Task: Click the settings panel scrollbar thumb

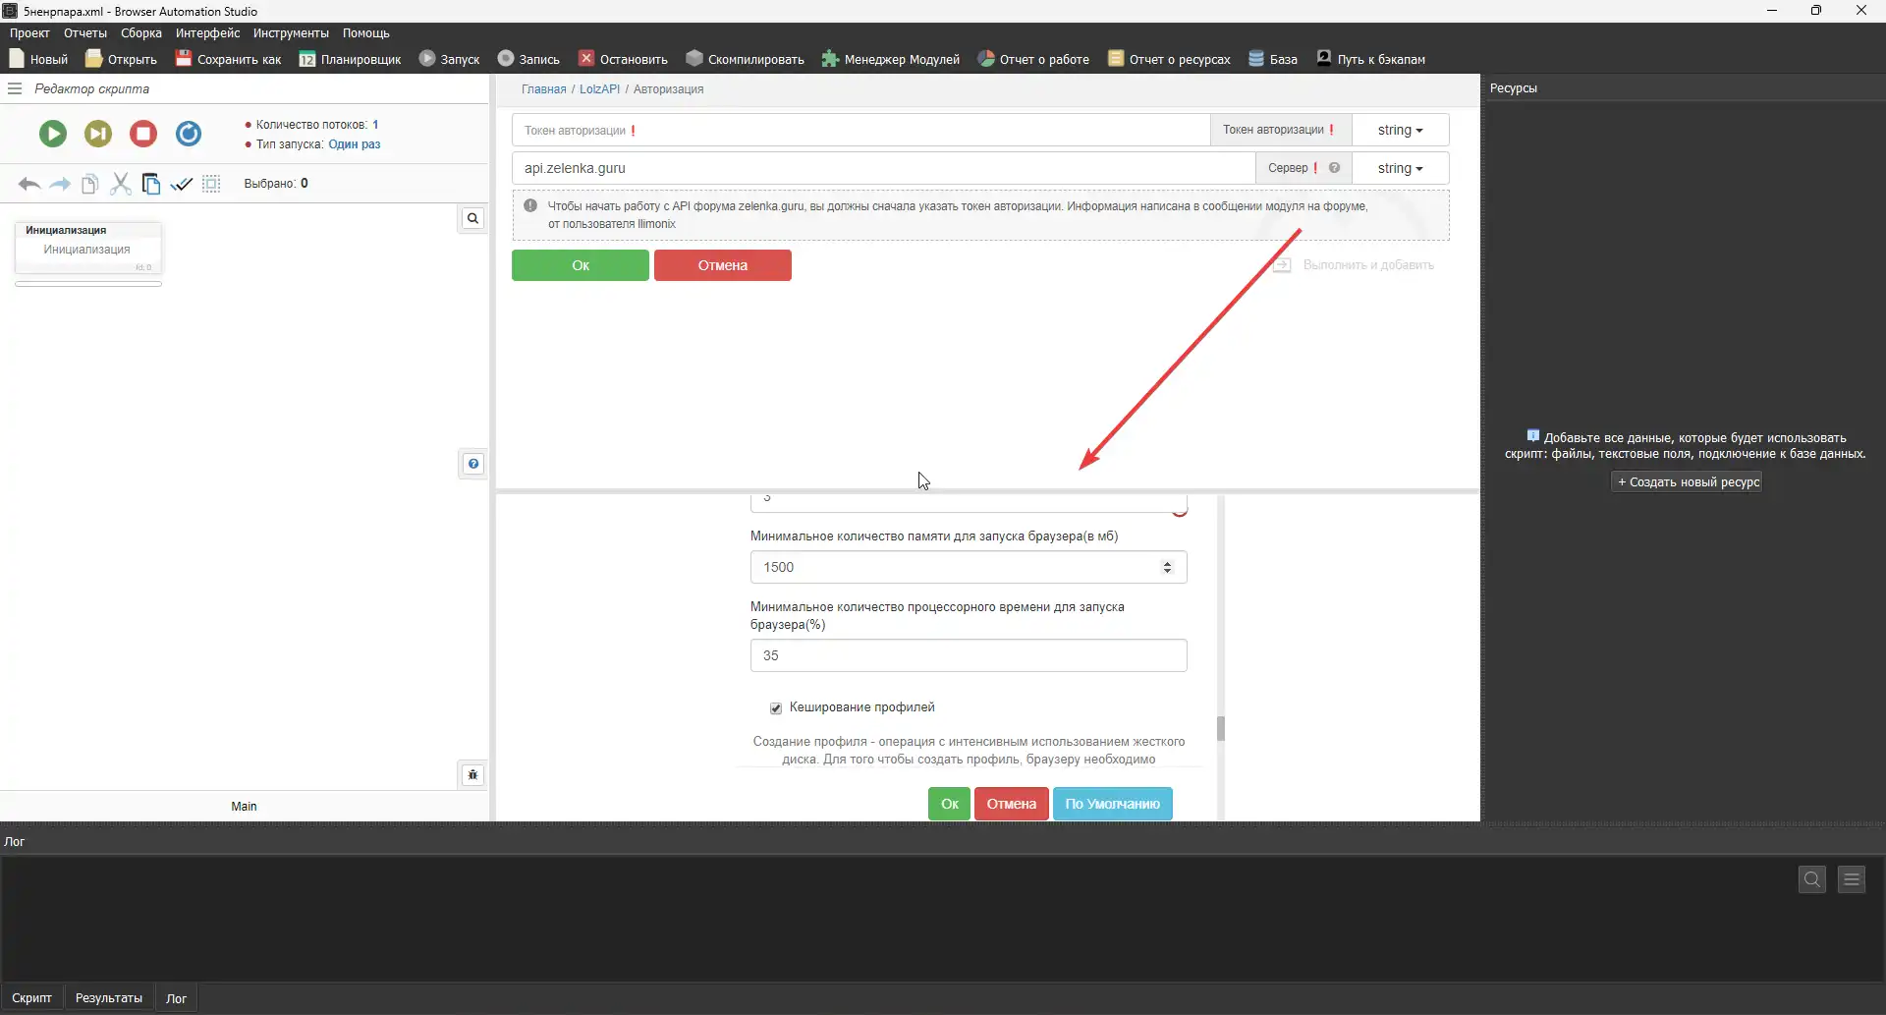Action: pos(1221,728)
